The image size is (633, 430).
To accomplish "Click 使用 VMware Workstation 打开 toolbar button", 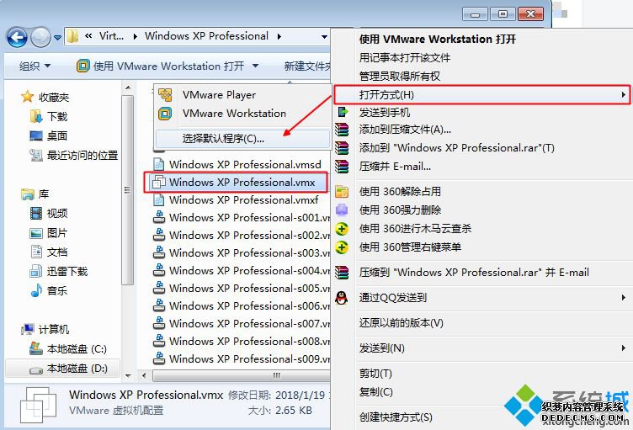I will (162, 66).
